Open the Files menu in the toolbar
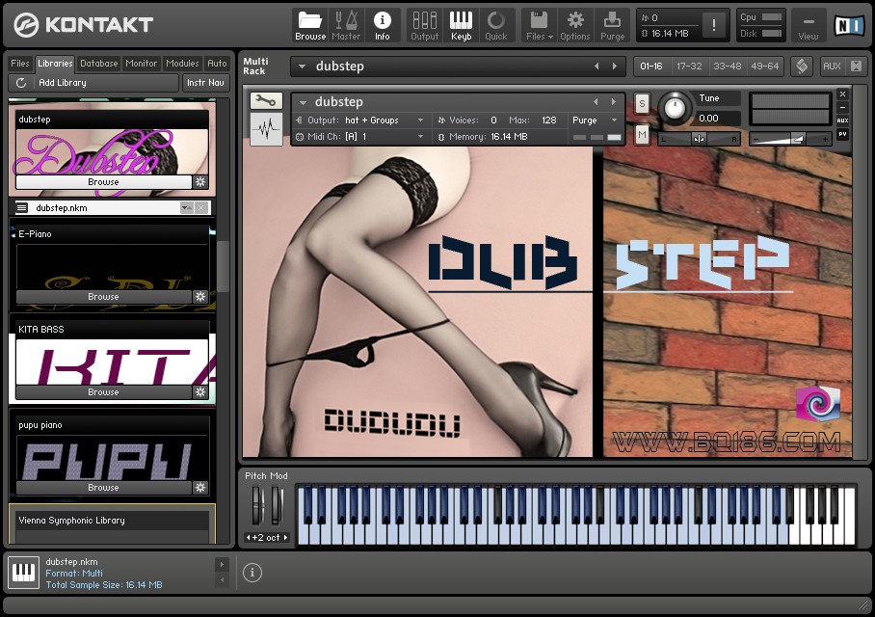The height and width of the screenshot is (617, 875). 539,26
